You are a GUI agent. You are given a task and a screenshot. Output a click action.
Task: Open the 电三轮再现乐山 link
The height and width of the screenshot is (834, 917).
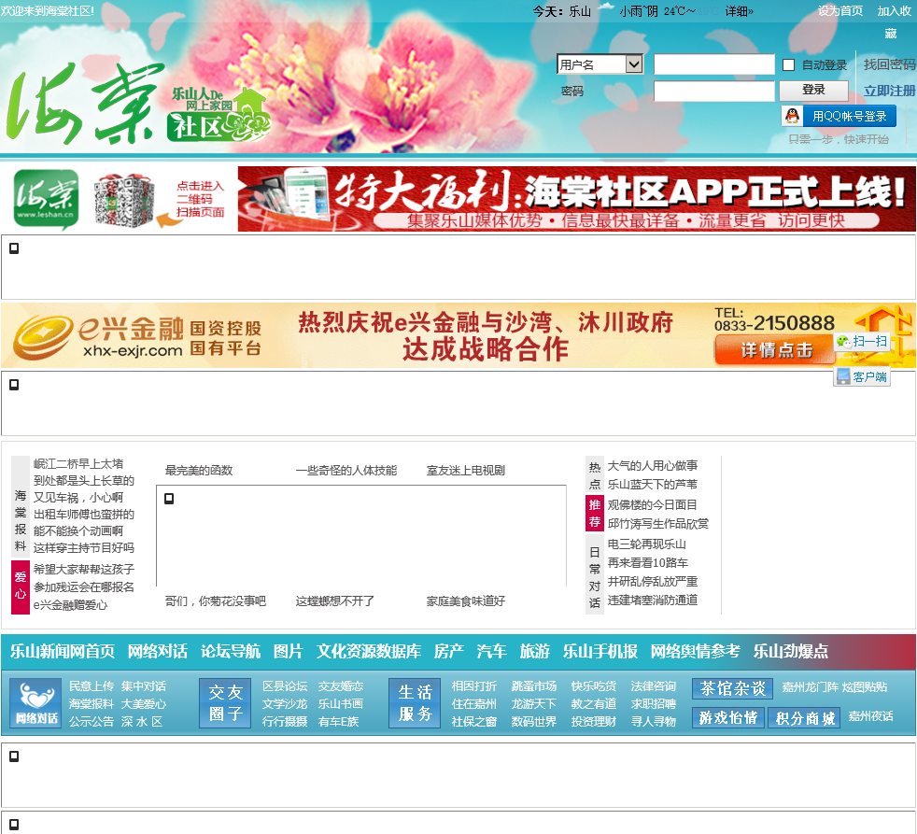647,544
